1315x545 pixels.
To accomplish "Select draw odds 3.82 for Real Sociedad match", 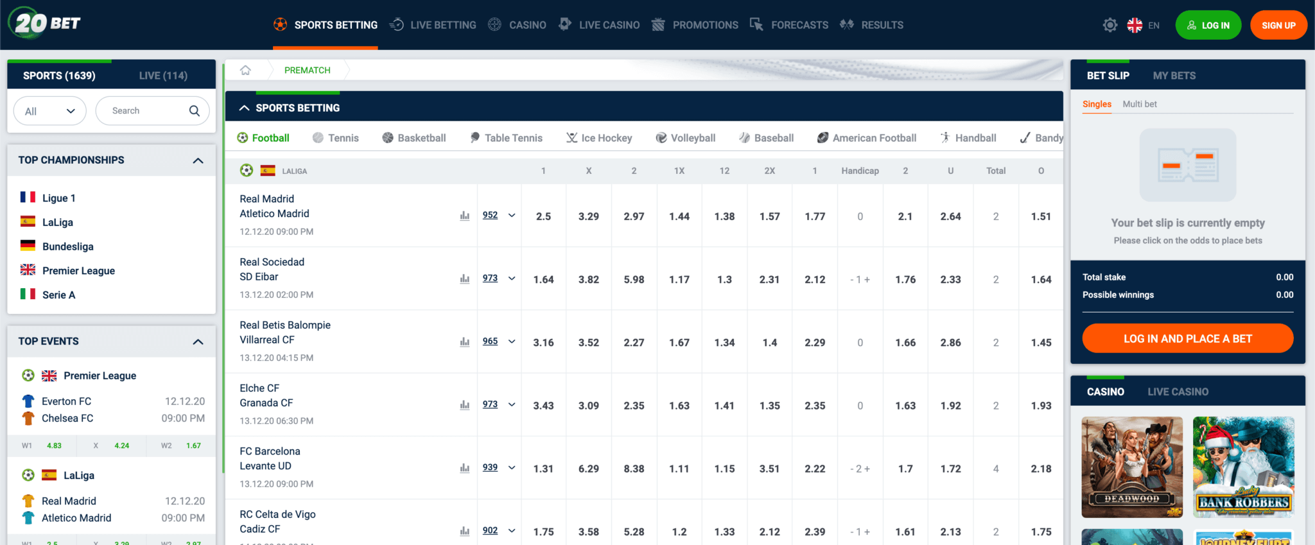I will point(589,279).
